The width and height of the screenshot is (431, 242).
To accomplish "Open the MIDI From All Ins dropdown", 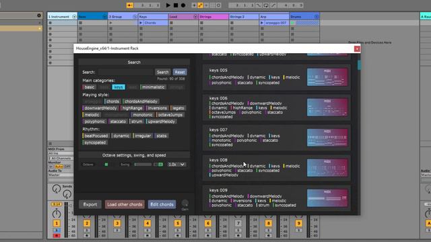I will coord(61,153).
